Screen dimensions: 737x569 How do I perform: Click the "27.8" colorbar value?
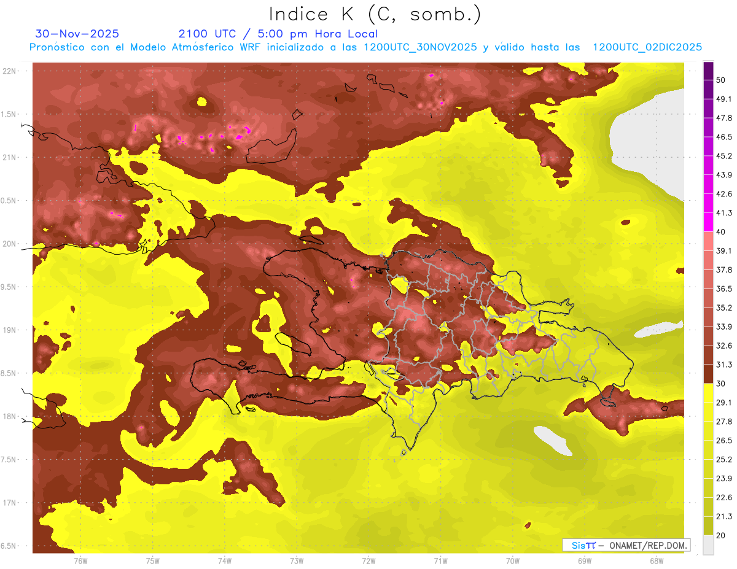(x=724, y=422)
